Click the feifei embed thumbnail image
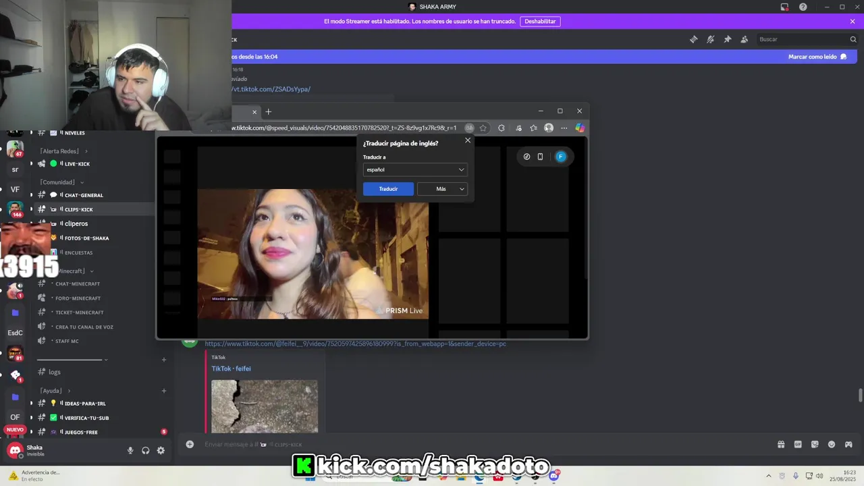The height and width of the screenshot is (486, 864). 264,406
